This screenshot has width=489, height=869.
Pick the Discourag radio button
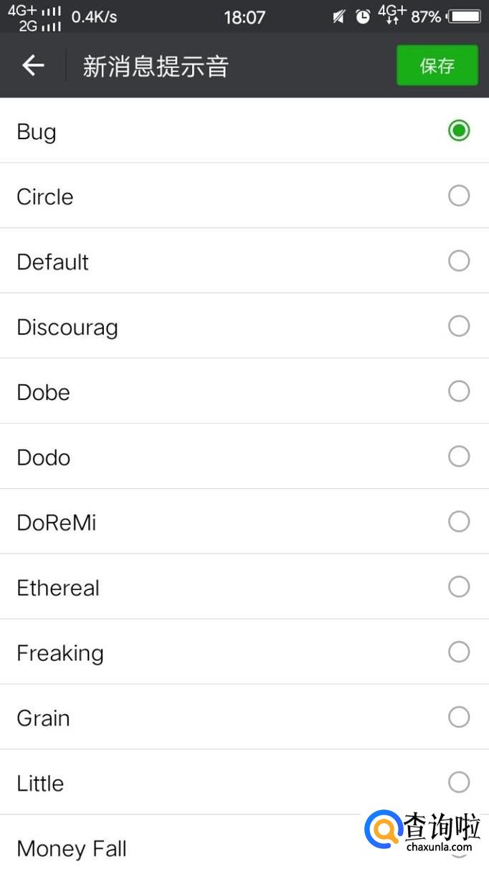pyautogui.click(x=459, y=326)
